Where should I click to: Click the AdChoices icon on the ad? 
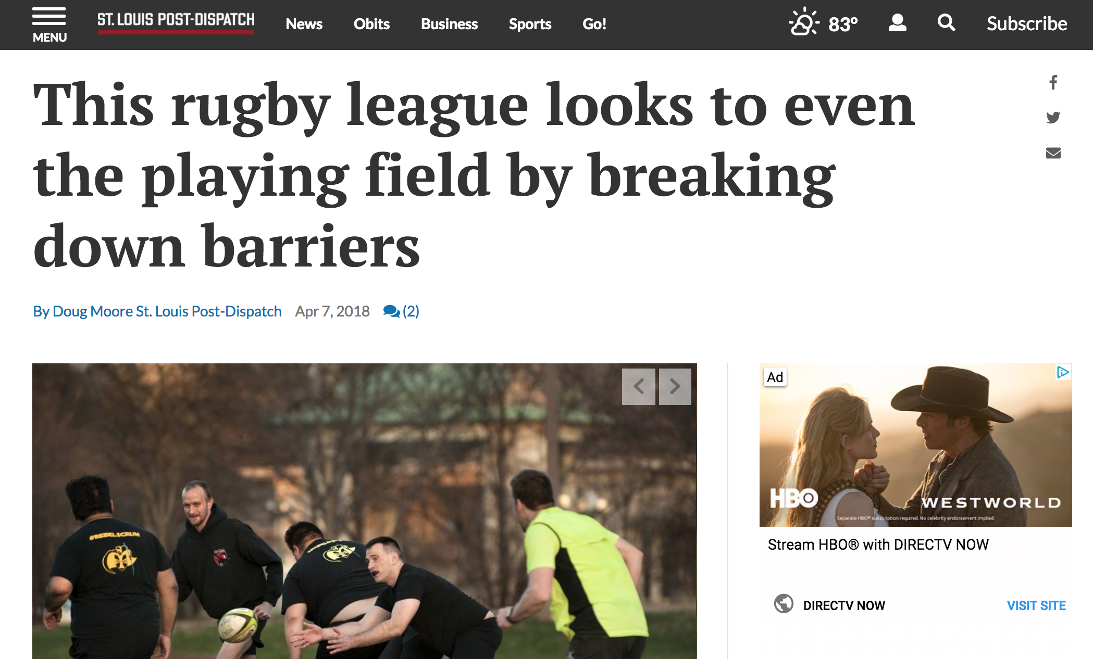coord(1063,372)
